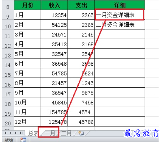This screenshot has height=143, width=162.
Task: Insert a new worksheet icon
Action: coord(81,133)
